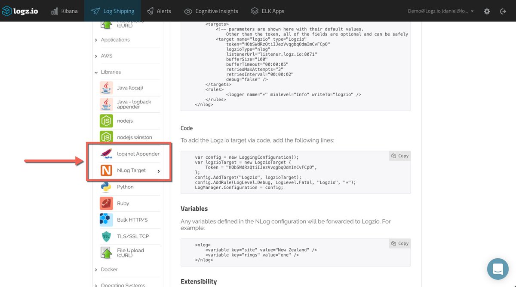Click the Java logback appender icon
The width and height of the screenshot is (516, 287).
point(106,104)
